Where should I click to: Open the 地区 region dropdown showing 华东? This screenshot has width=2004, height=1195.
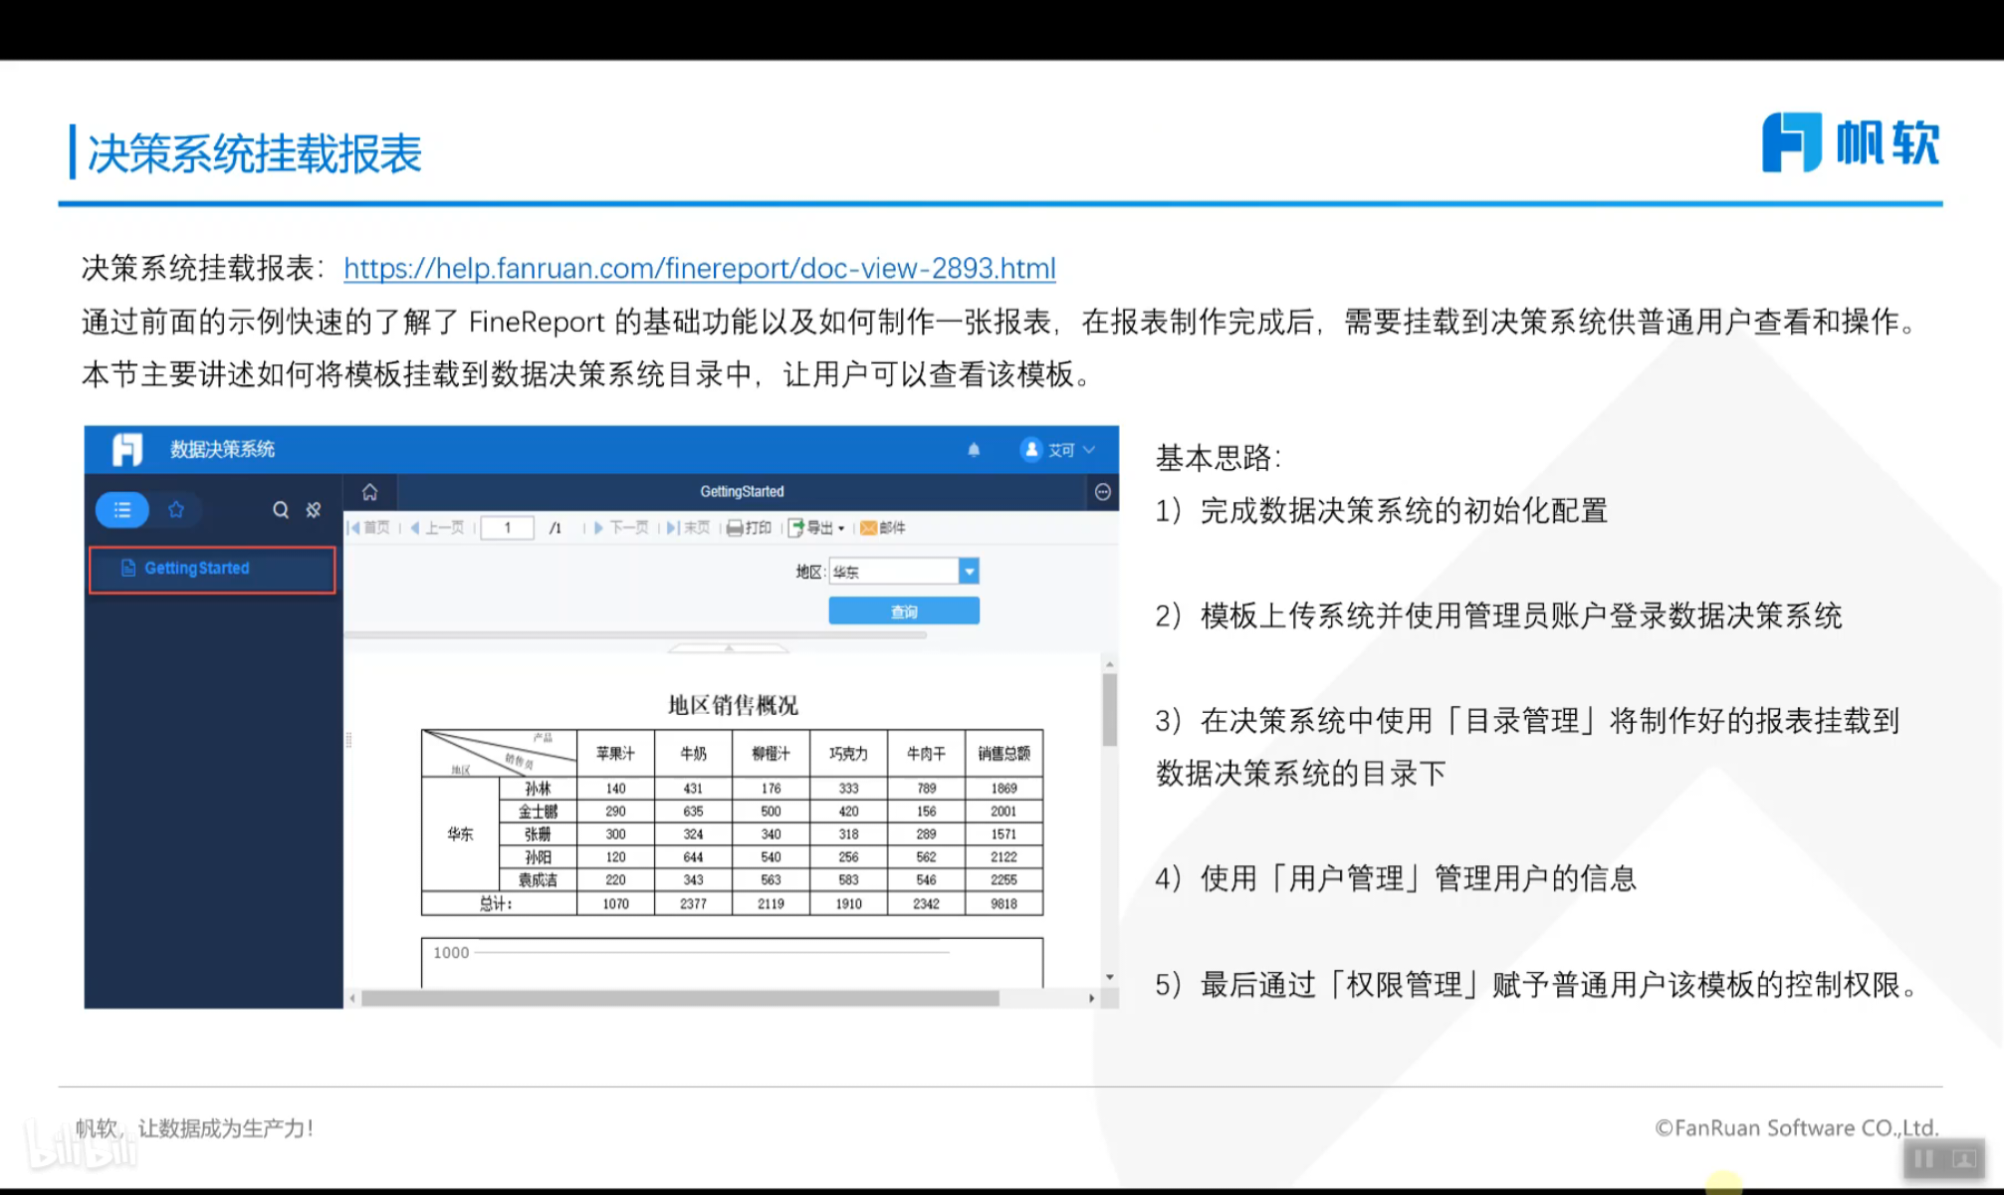[969, 570]
